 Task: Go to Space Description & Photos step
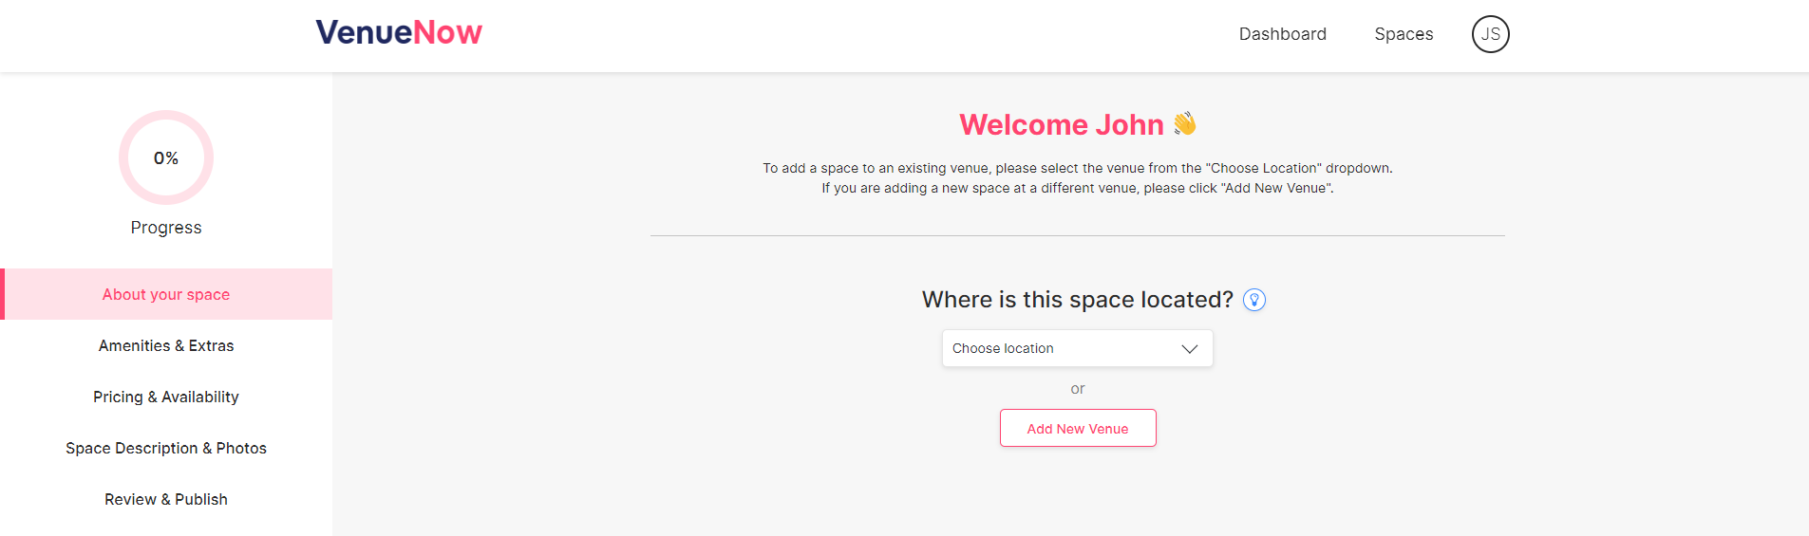166,448
